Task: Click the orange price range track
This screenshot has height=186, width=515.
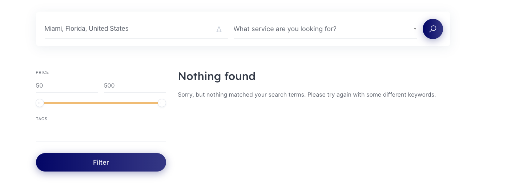Action: (x=101, y=103)
